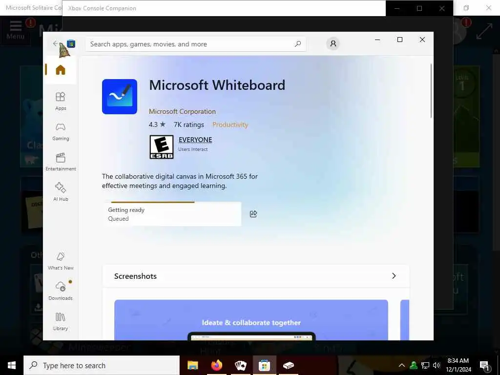Open the Ideate & collaborate together screenshot

point(251,320)
